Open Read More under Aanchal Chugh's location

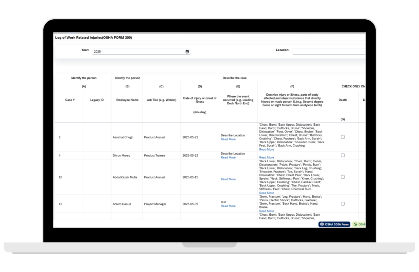point(228,139)
